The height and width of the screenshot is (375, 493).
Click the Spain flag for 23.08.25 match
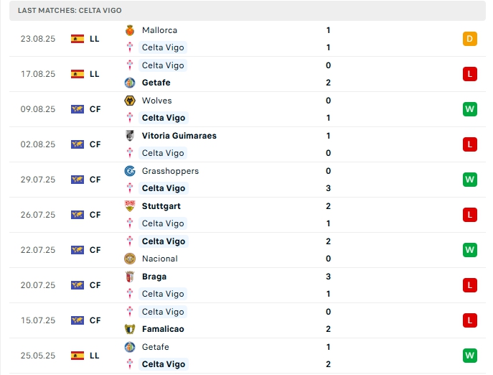pyautogui.click(x=78, y=39)
